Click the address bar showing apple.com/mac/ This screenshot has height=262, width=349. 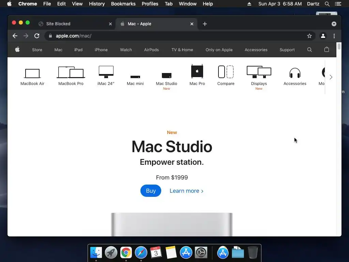[x=180, y=36]
